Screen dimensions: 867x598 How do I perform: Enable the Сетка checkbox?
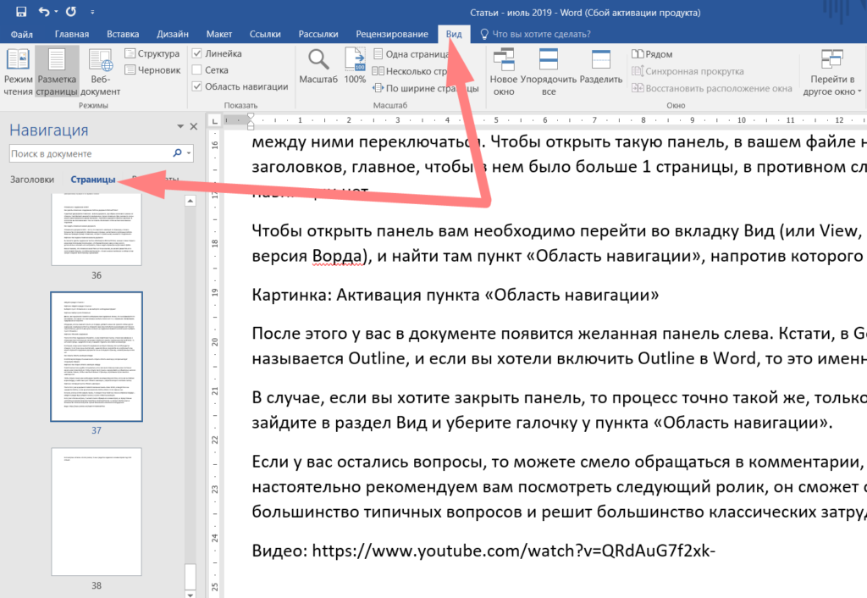(x=197, y=70)
